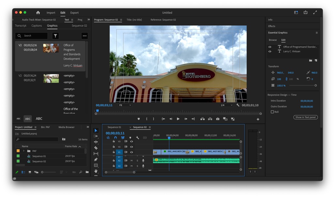Open Text panel three-dot options

(84, 36)
